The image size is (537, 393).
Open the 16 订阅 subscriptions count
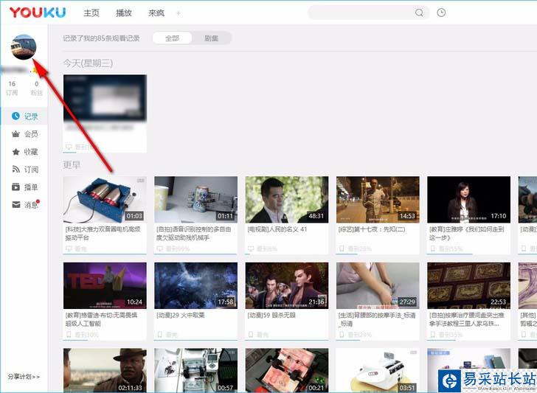click(12, 88)
